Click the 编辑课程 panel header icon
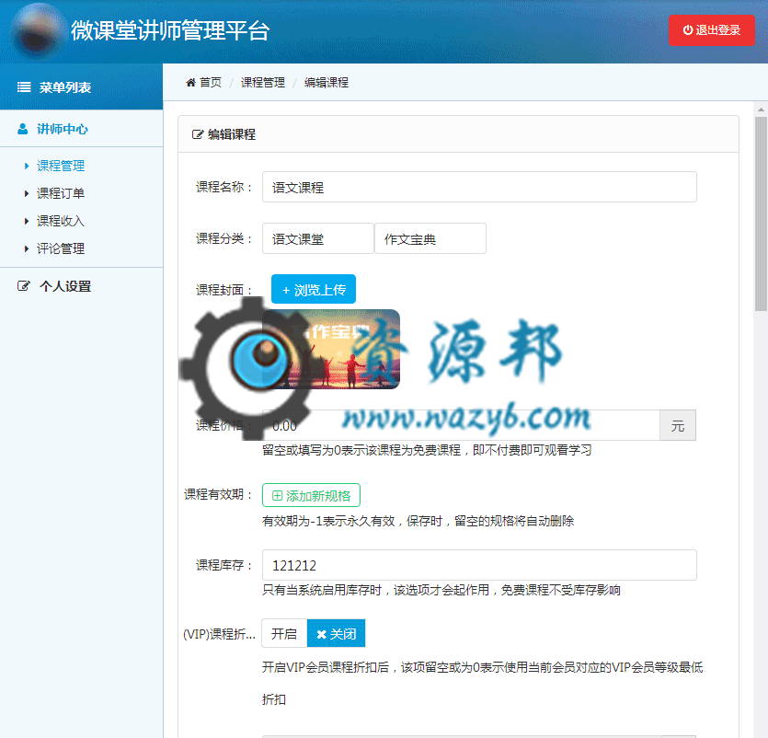This screenshot has height=738, width=768. [198, 134]
